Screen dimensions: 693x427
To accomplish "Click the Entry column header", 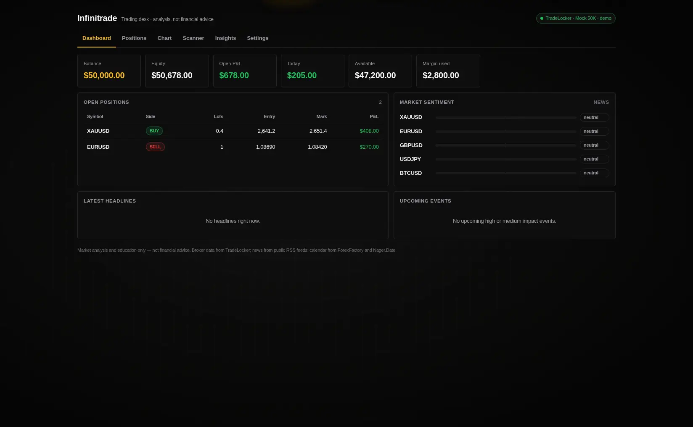I will [x=270, y=117].
